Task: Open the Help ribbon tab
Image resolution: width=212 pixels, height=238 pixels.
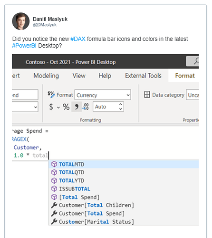Action: [x=105, y=76]
